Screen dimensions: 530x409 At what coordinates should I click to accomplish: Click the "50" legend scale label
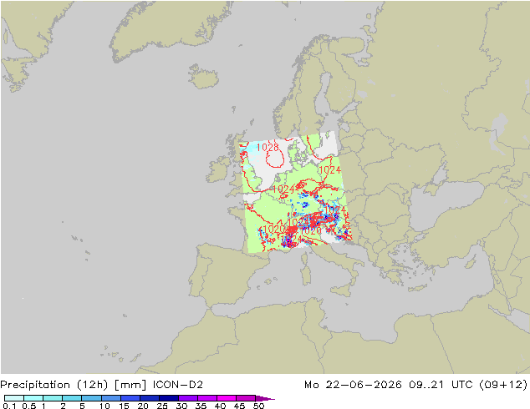click(258, 406)
